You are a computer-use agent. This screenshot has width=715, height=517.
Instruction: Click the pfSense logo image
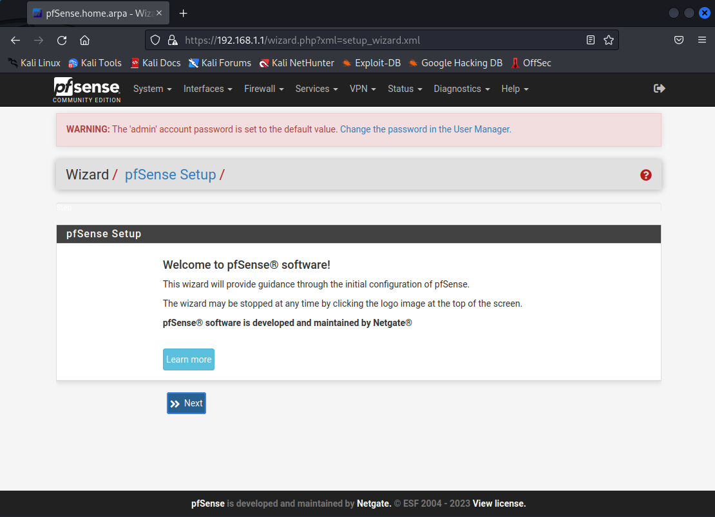86,89
